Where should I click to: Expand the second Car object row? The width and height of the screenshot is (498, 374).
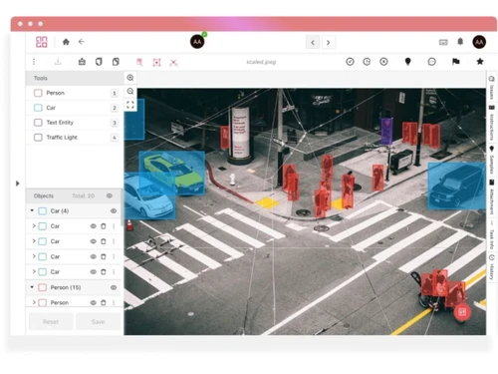34,241
